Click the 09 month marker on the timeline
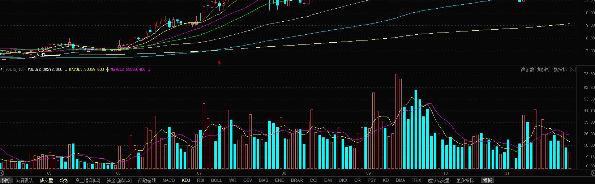Screen dimensions: 595x184 tap(368, 174)
